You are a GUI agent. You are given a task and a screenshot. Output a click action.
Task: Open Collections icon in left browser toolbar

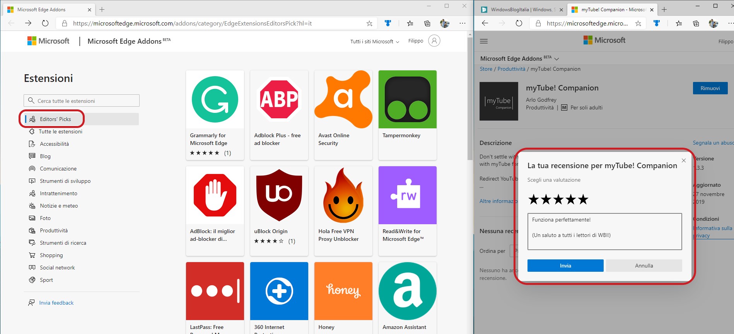pos(427,24)
